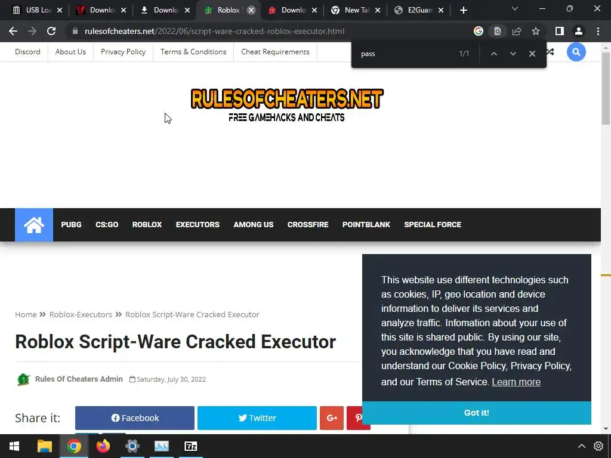Image resolution: width=611 pixels, height=458 pixels.
Task: Open Cheat Requirements page
Action: click(x=275, y=52)
